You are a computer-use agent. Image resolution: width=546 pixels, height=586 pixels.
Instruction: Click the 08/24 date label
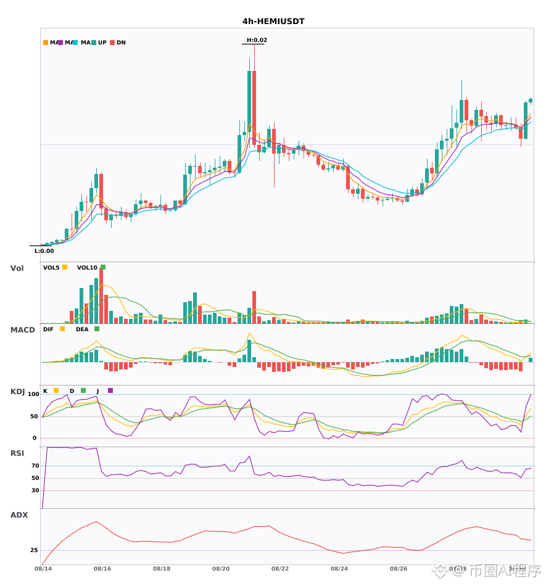pos(339,569)
